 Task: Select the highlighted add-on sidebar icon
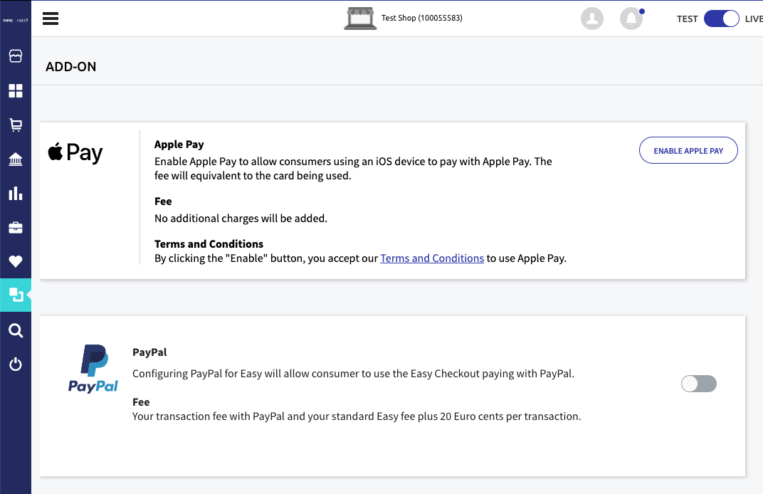[16, 295]
